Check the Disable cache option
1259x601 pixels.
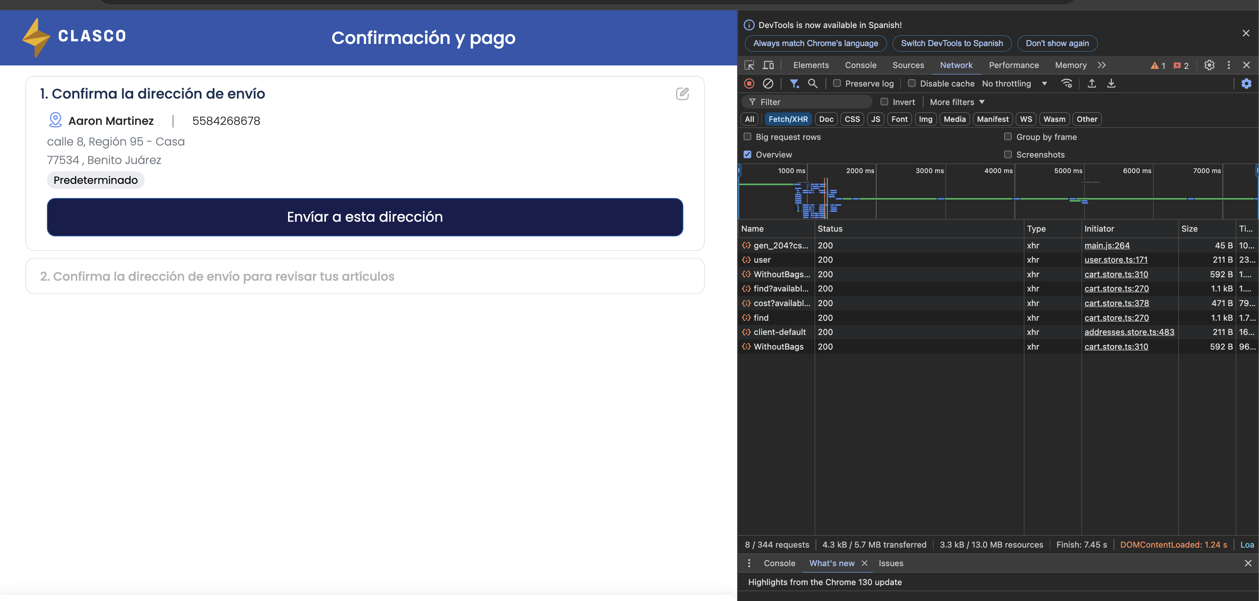912,84
